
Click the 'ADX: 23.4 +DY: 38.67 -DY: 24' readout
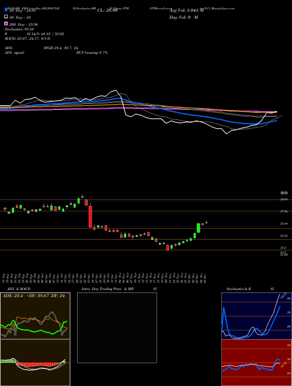pyautogui.click(x=33, y=296)
